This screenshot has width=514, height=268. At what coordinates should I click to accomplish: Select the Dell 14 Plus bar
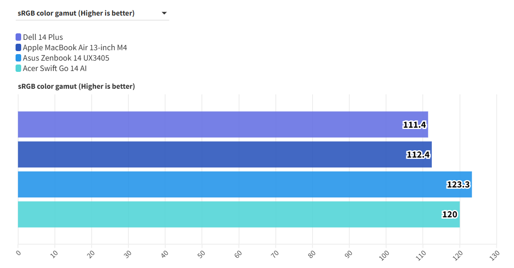[208, 125]
